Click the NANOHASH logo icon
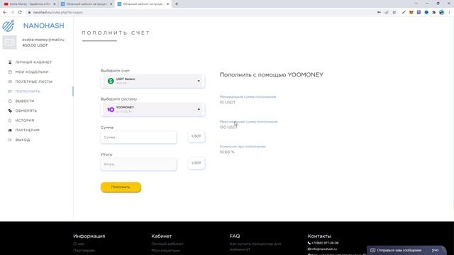 coord(9,25)
